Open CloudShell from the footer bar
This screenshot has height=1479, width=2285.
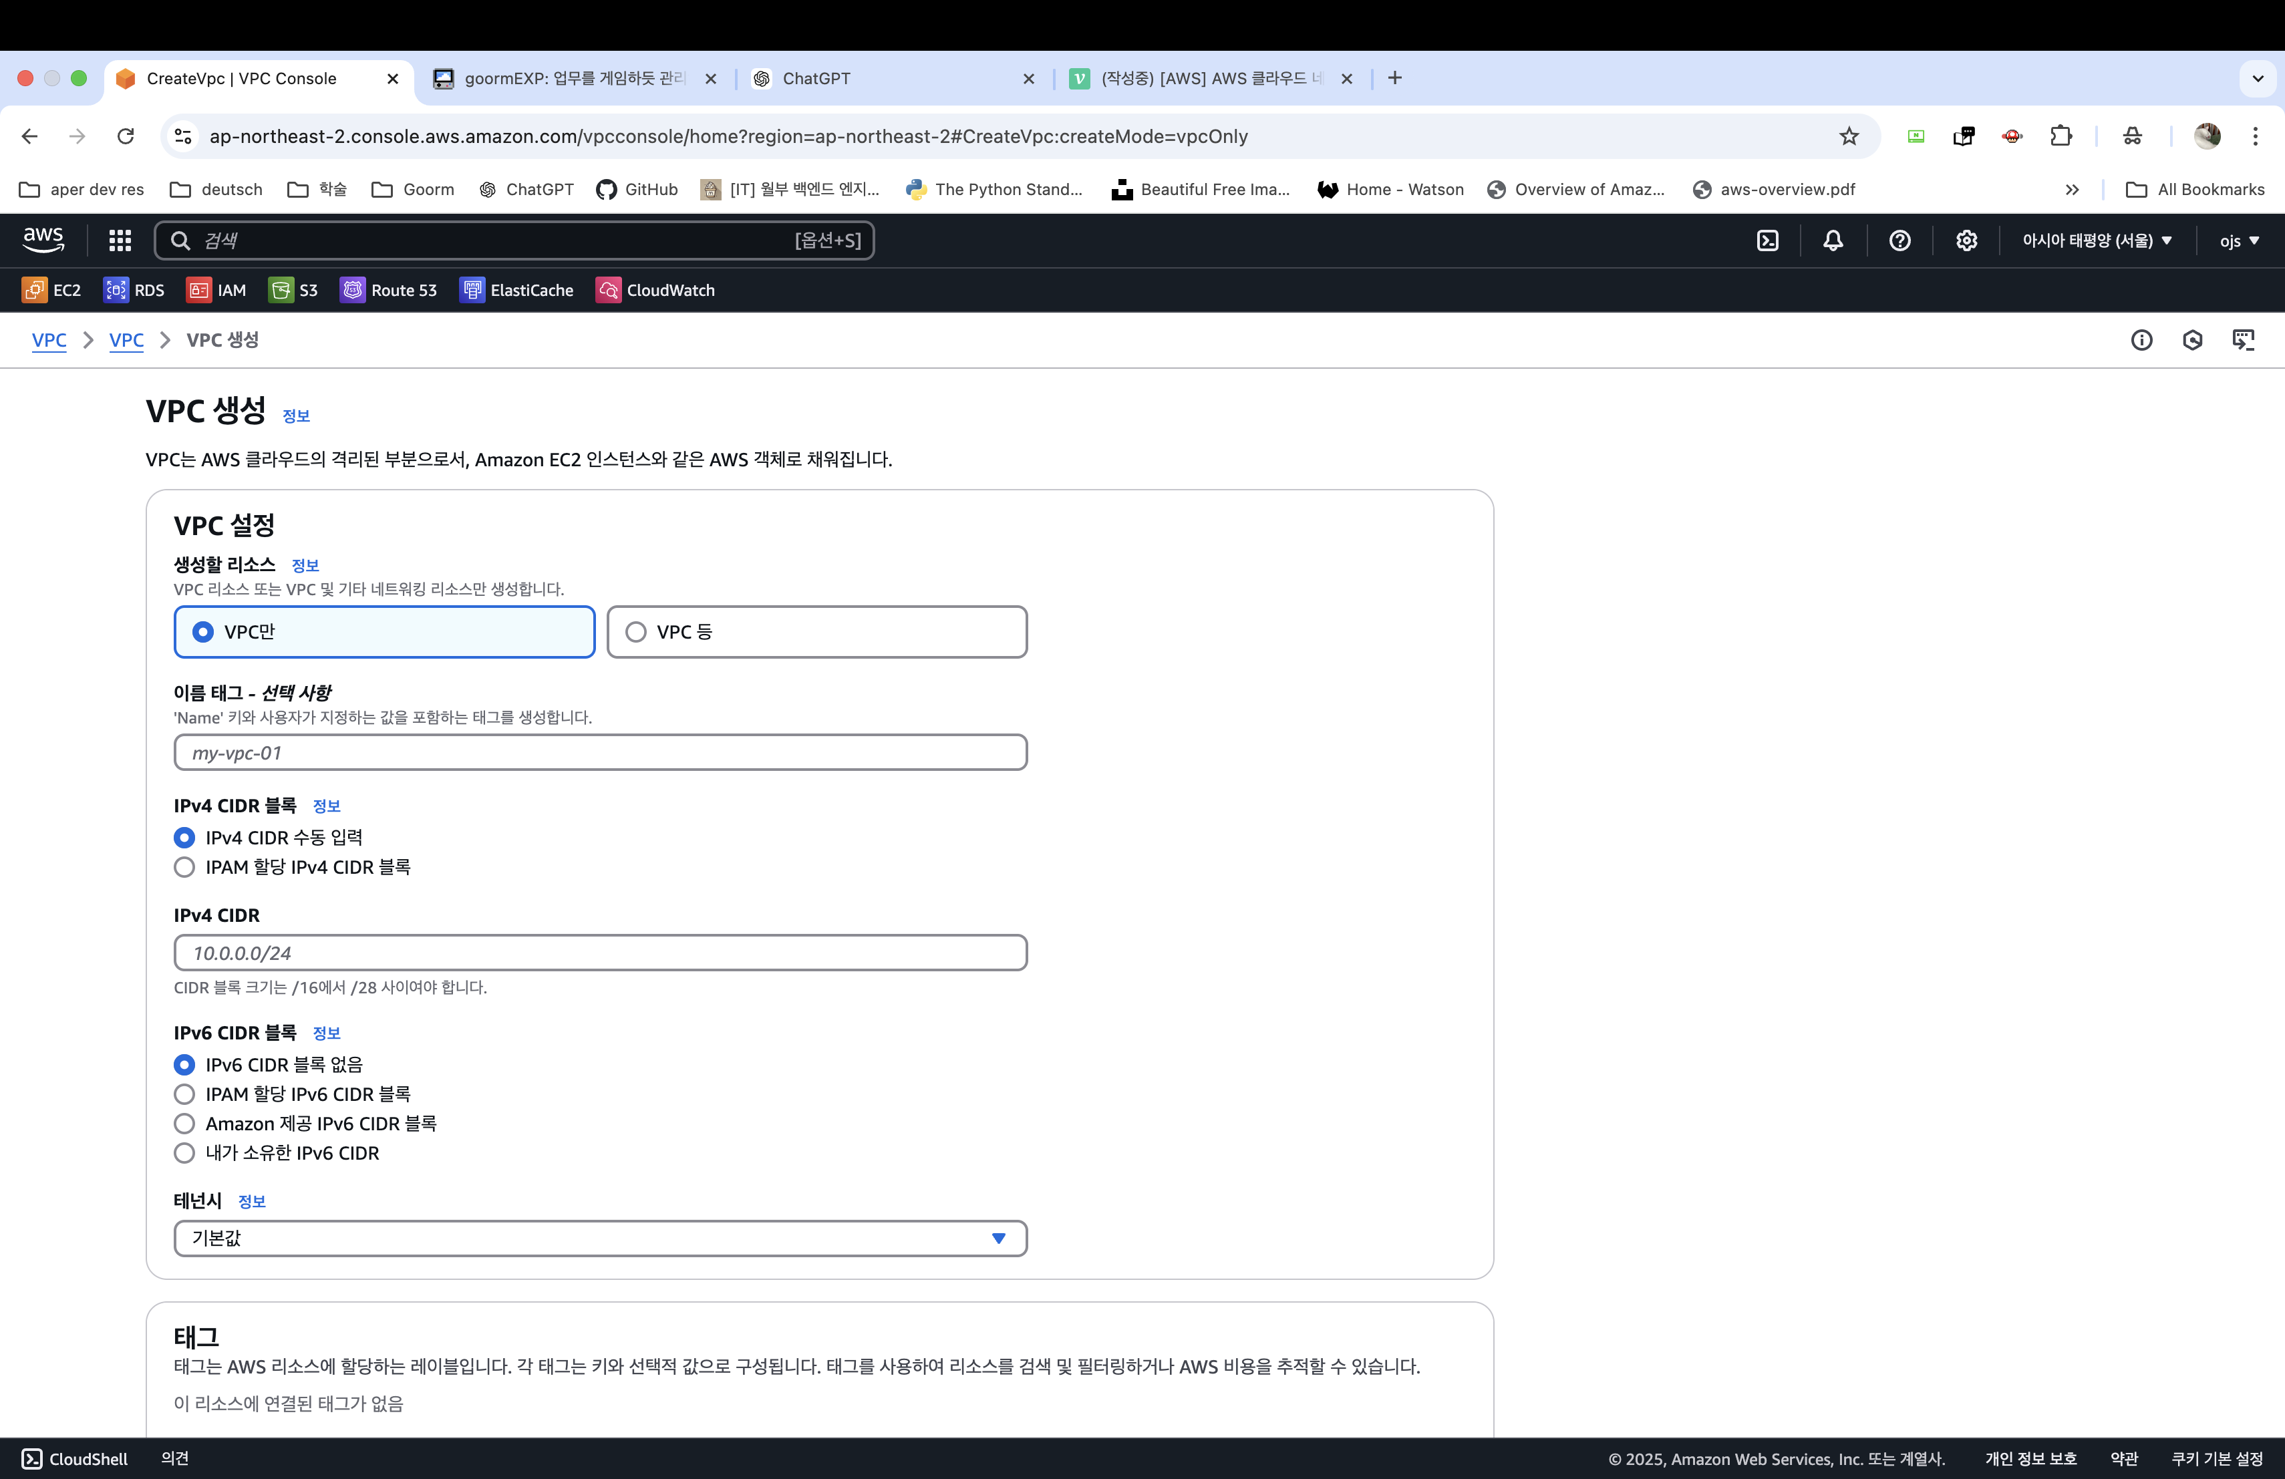(x=75, y=1459)
